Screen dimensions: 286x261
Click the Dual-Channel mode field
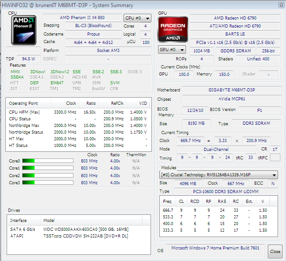pyautogui.click(x=216, y=150)
